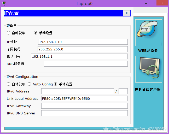Close the Laptop0 window
Image resolution: width=169 pixels, height=134 pixels.
162,3
